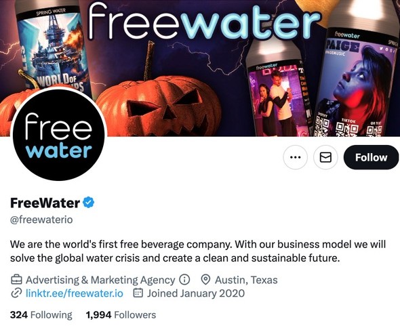
Task: View the 324 Following list
Action: click(x=41, y=314)
